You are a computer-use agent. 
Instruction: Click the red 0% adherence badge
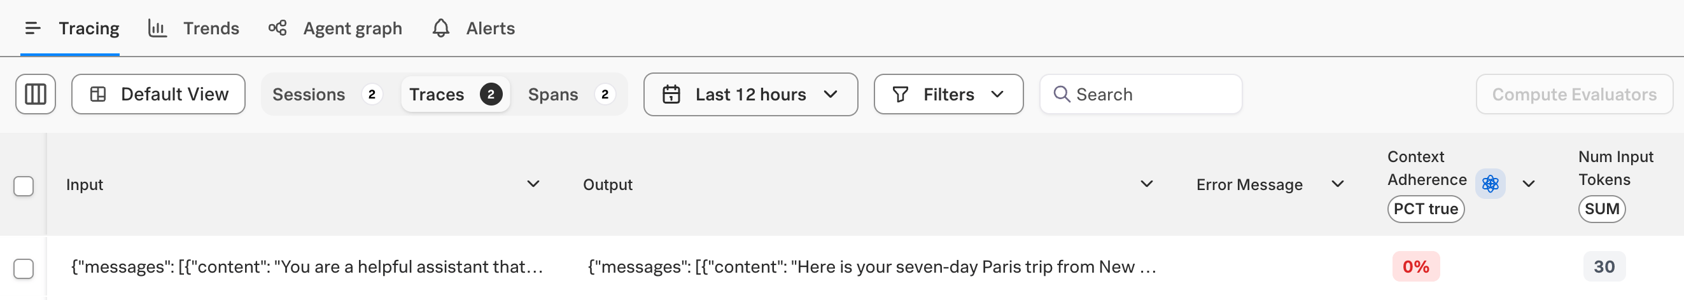pyautogui.click(x=1415, y=266)
